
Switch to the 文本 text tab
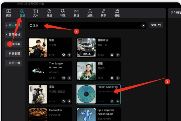[x=36, y=13]
